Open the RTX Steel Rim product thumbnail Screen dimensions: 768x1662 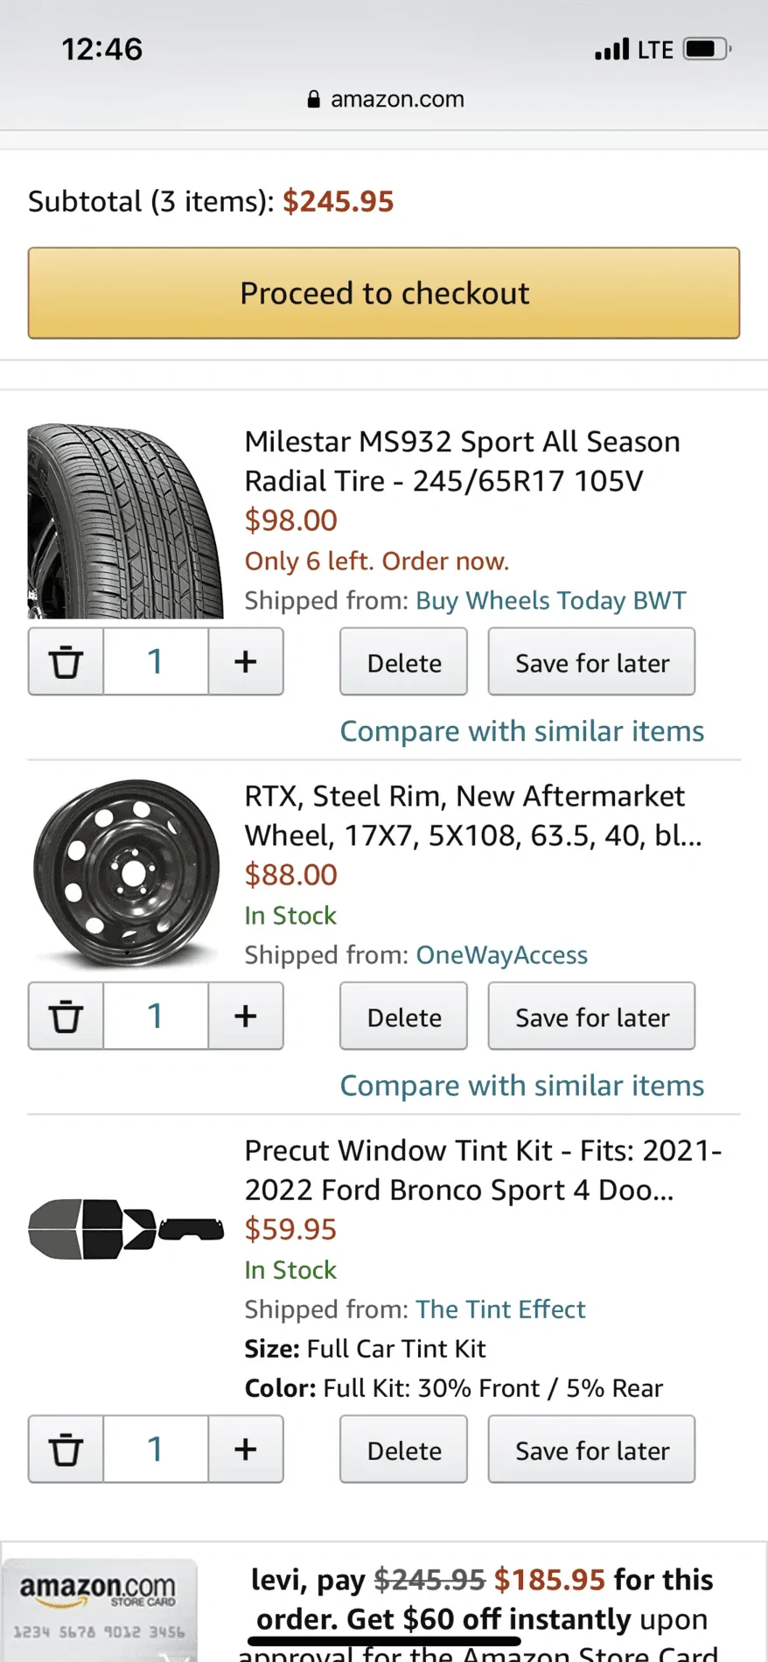[126, 873]
